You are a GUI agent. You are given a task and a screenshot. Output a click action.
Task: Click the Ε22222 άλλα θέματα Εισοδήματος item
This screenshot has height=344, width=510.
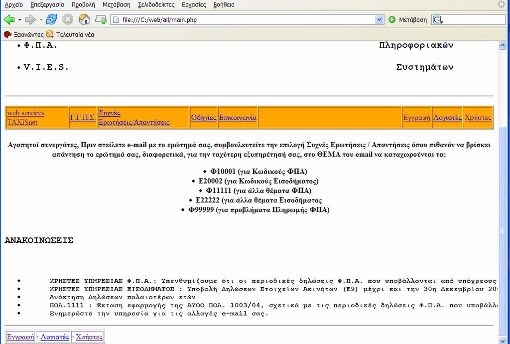(259, 200)
